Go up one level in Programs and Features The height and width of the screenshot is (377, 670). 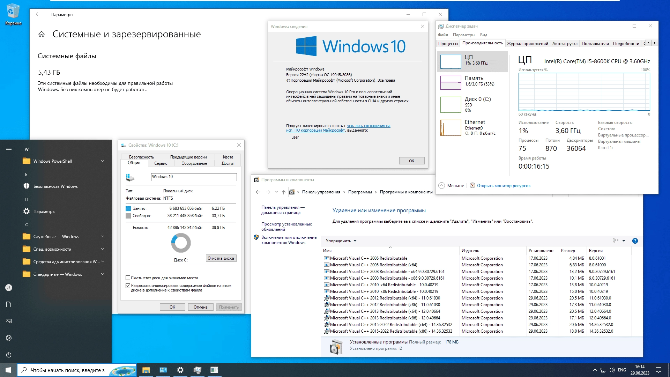(284, 192)
